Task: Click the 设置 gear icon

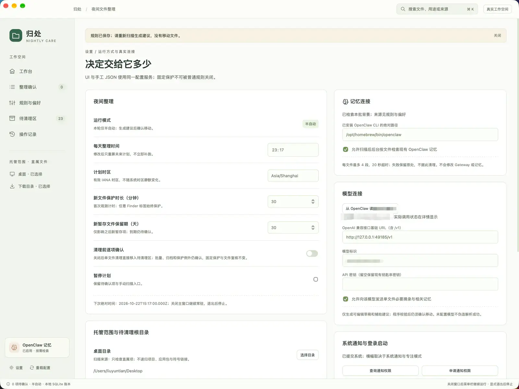Action: click(x=11, y=368)
